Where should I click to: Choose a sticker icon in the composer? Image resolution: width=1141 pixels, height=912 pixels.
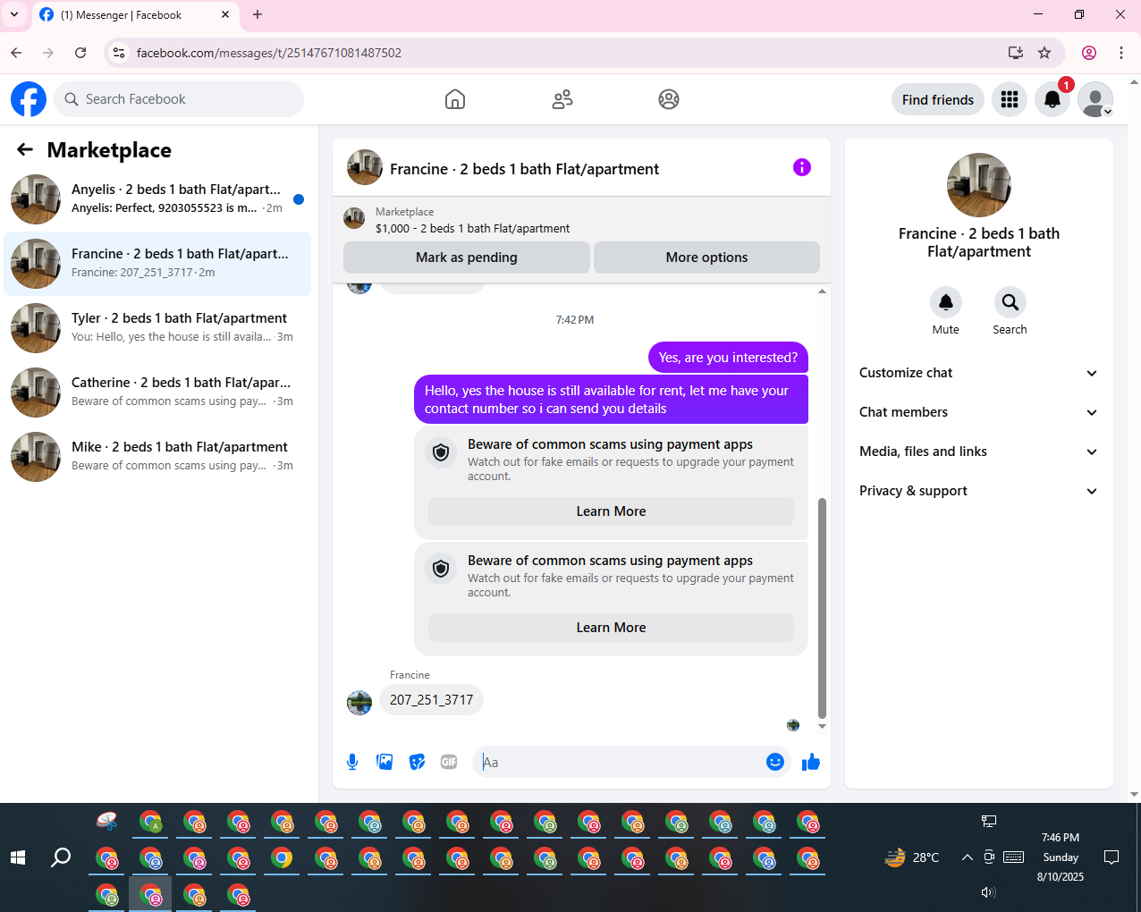pos(417,762)
